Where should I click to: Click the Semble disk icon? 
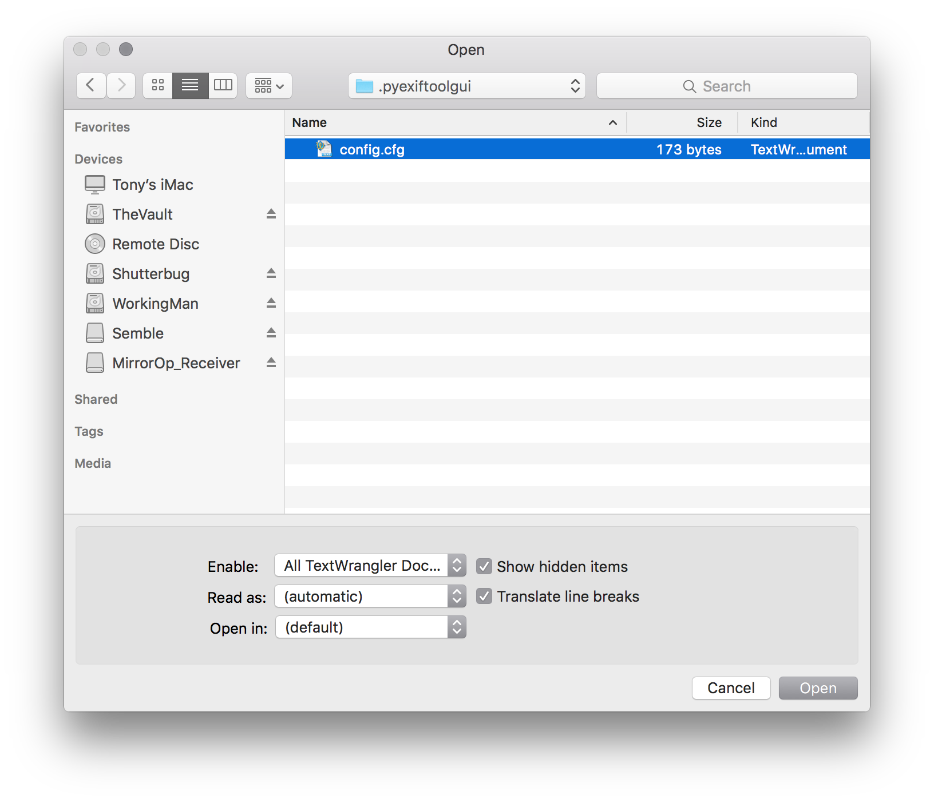pyautogui.click(x=95, y=333)
